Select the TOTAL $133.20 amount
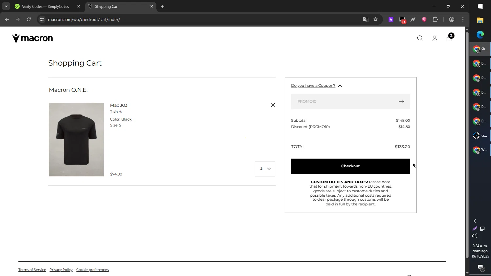Screen dimensions: 491x276 (x=402, y=147)
